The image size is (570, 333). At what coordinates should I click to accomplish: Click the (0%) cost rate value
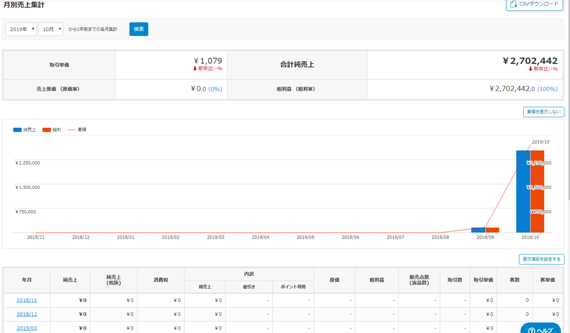point(215,89)
